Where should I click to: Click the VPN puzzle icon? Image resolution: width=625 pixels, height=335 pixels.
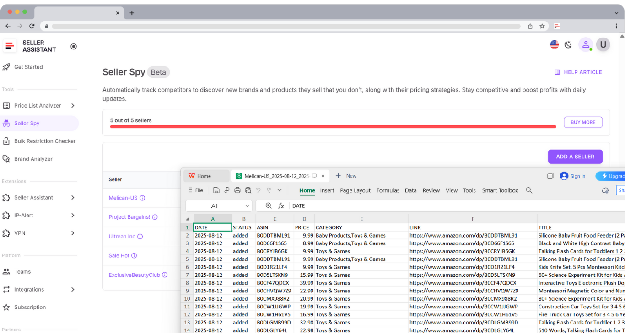click(x=6, y=233)
